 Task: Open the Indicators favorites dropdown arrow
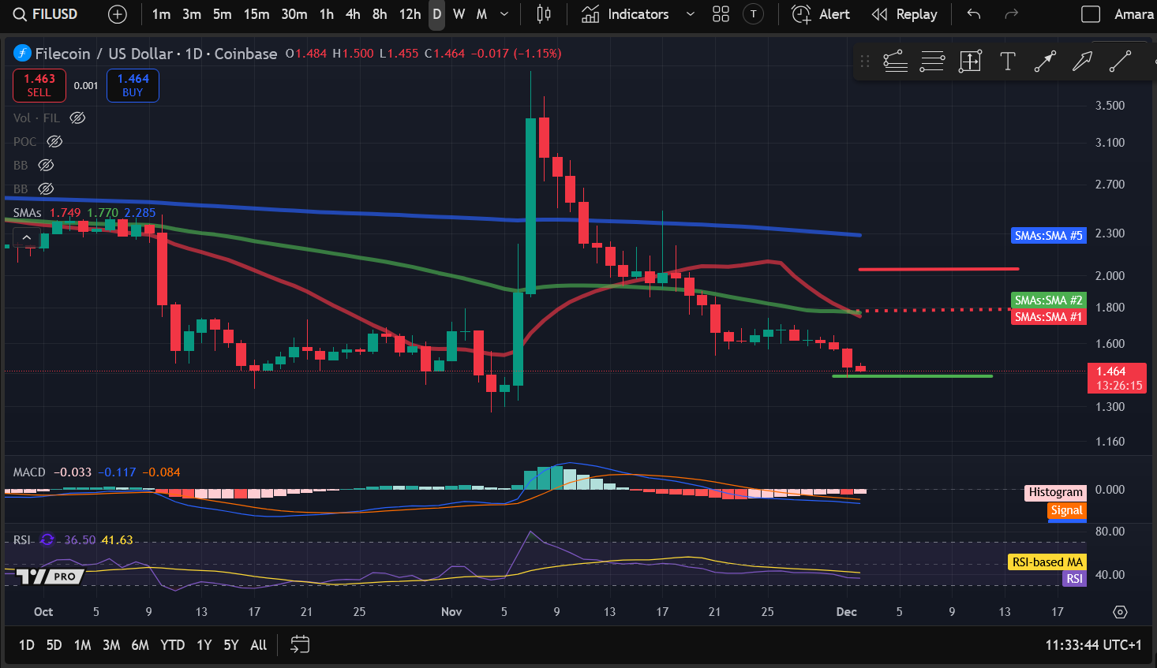coord(691,14)
